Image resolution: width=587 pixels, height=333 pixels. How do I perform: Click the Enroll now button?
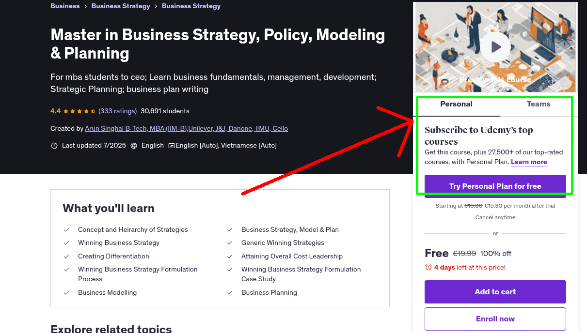click(x=495, y=319)
